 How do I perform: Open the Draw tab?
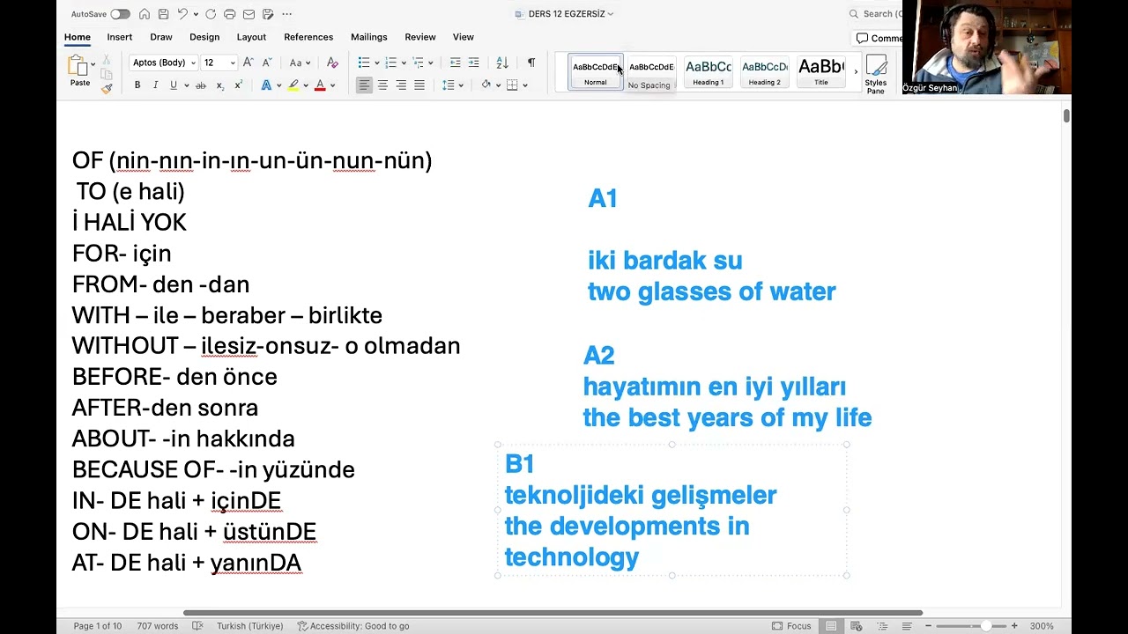[161, 37]
